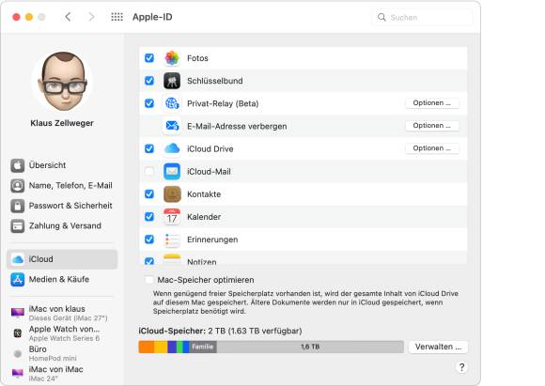This screenshot has height=386, width=545.
Task: Uncheck the Kontakte checkbox
Action: (x=149, y=193)
